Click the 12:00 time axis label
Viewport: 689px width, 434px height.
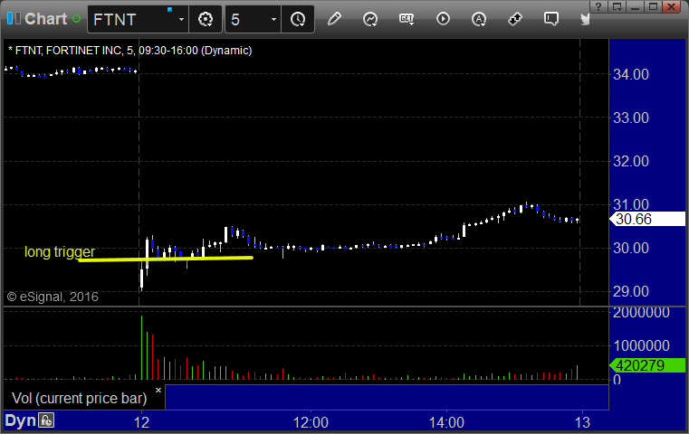(x=311, y=422)
